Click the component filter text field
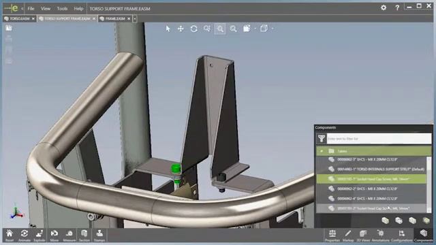Image resolution: width=436 pixels, height=245 pixels. coord(379,138)
